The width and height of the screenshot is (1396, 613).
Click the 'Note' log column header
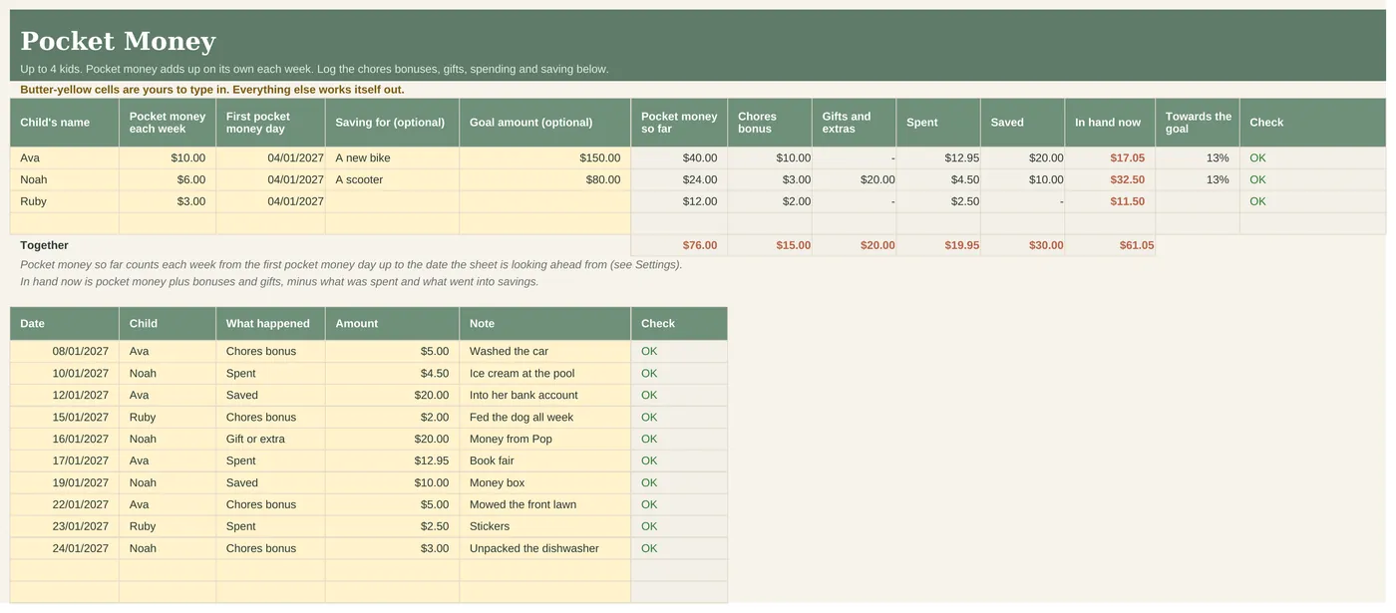pos(544,323)
